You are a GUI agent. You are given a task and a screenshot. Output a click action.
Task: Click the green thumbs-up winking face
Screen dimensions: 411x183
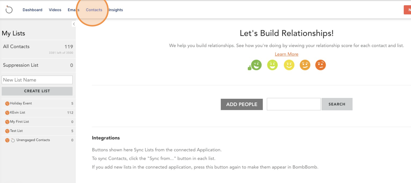[255, 65]
